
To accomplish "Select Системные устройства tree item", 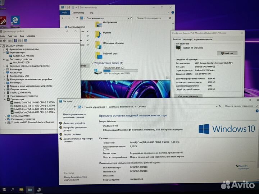I will click(23, 119).
